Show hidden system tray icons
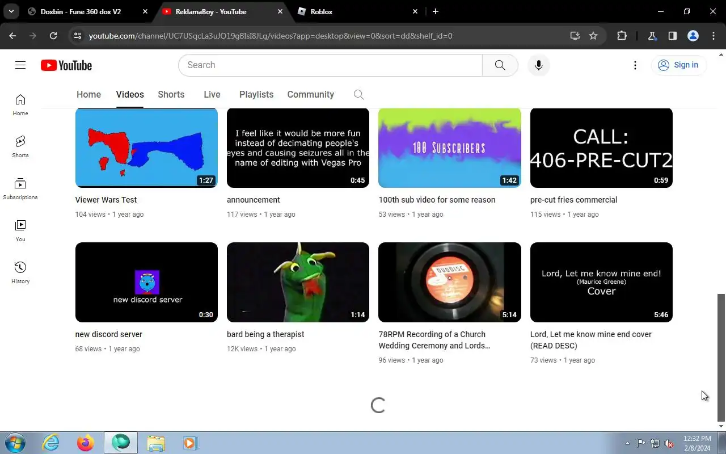 pyautogui.click(x=627, y=444)
